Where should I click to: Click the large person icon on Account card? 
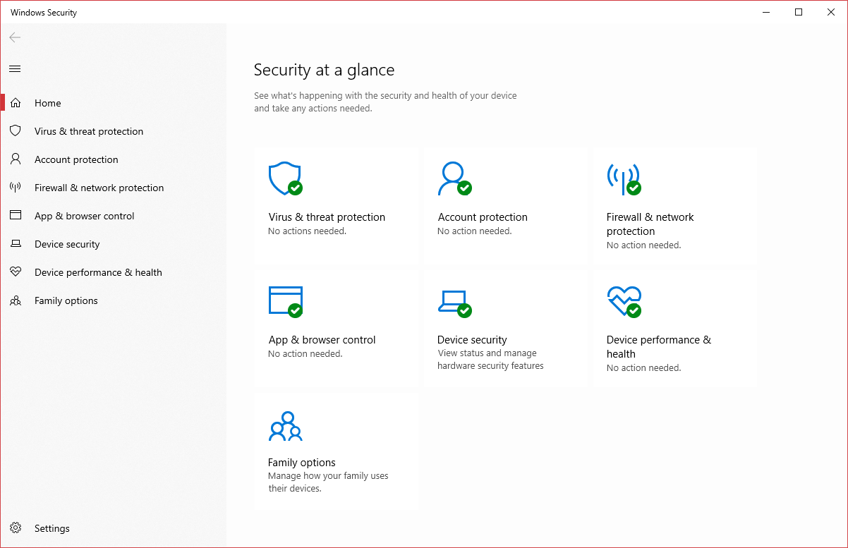[x=454, y=179]
